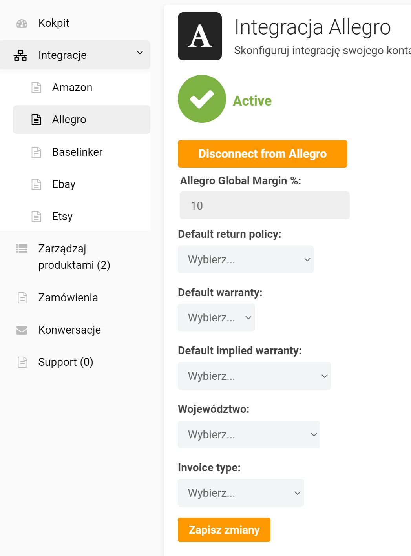Click the Konwersacje envelope icon

pos(22,330)
